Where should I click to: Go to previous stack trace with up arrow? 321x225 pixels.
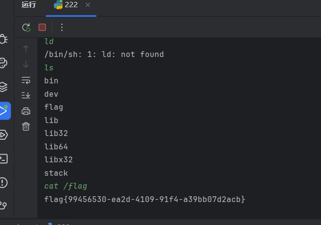[x=26, y=49]
